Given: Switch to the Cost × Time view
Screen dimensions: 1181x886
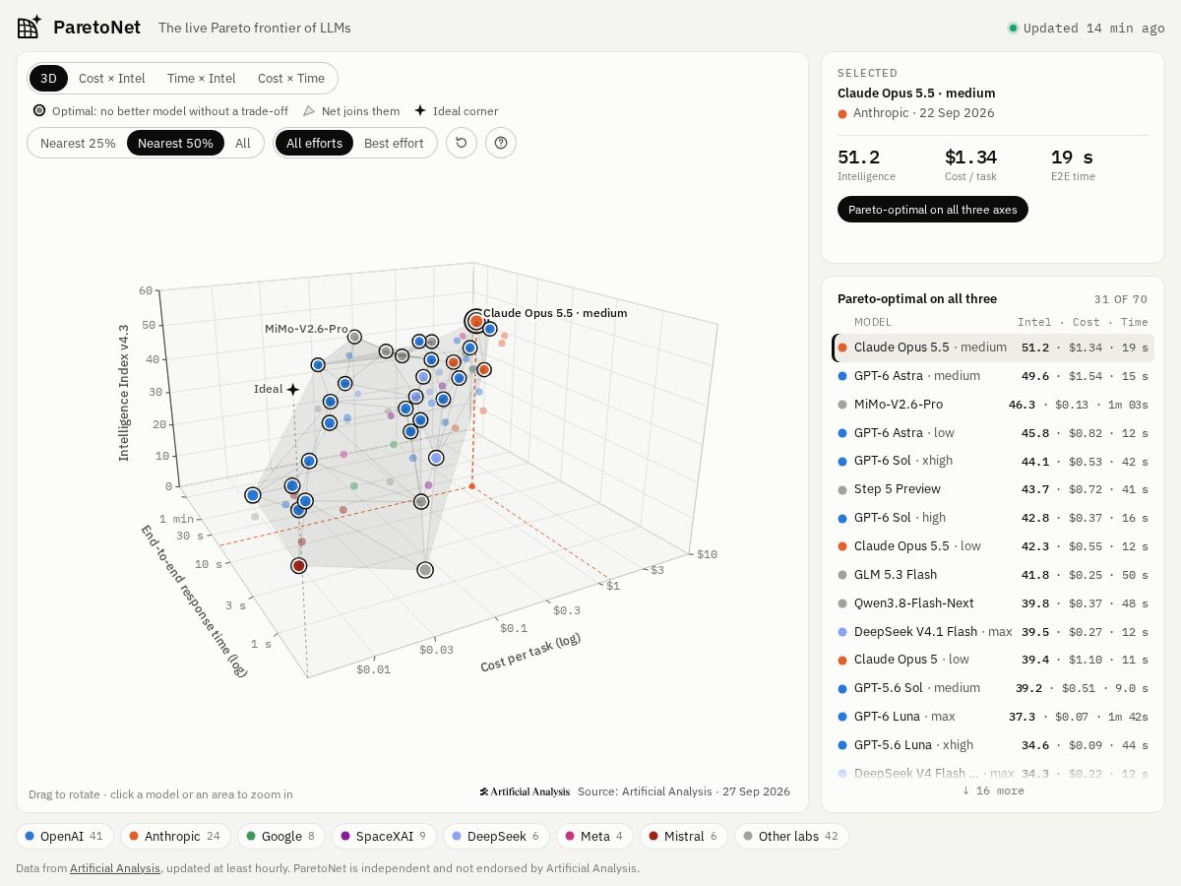Looking at the screenshot, I should click(291, 79).
